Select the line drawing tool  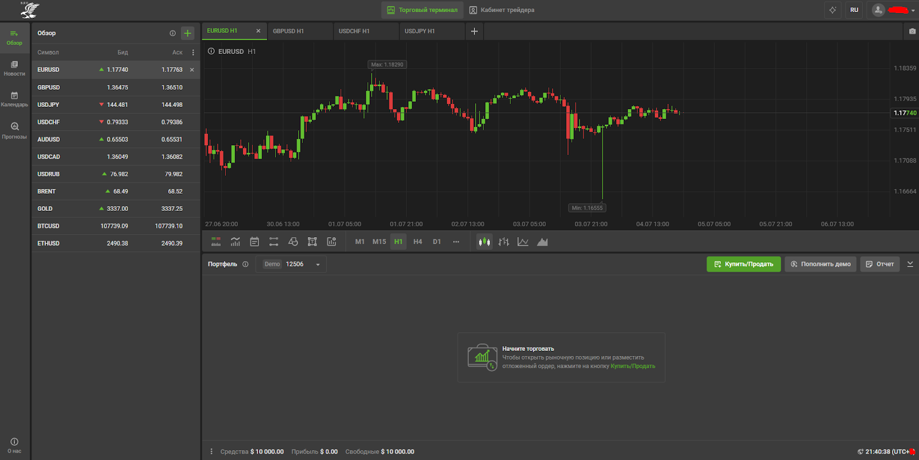[274, 242]
